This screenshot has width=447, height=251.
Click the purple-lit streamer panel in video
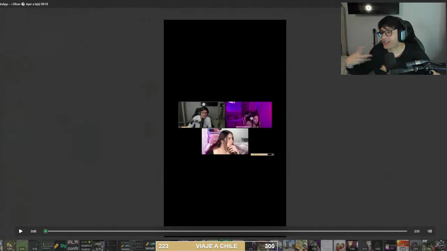(x=249, y=115)
